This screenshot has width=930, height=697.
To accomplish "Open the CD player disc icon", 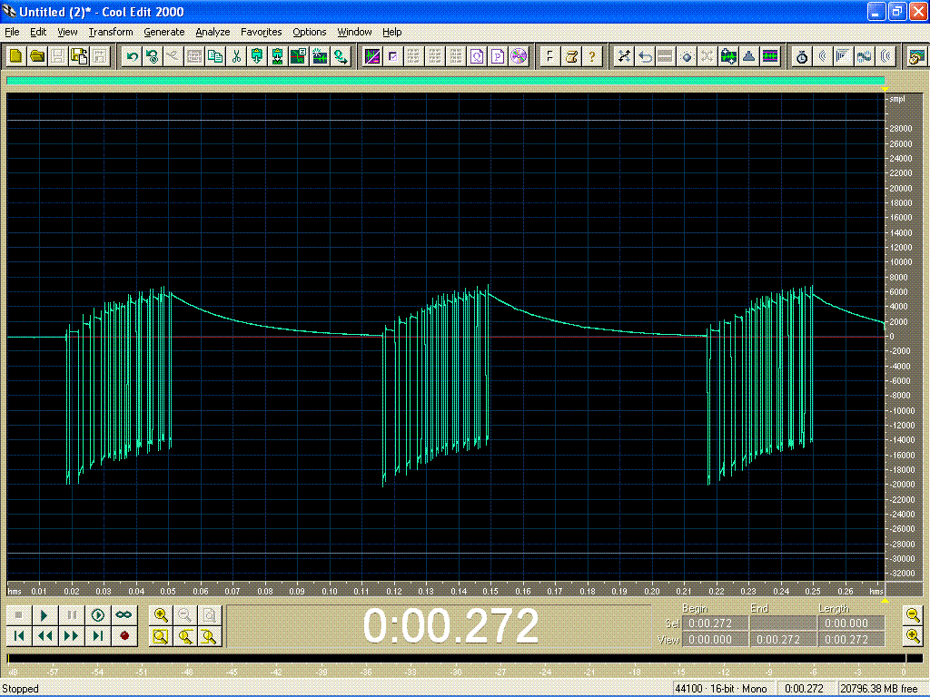I will pos(519,56).
